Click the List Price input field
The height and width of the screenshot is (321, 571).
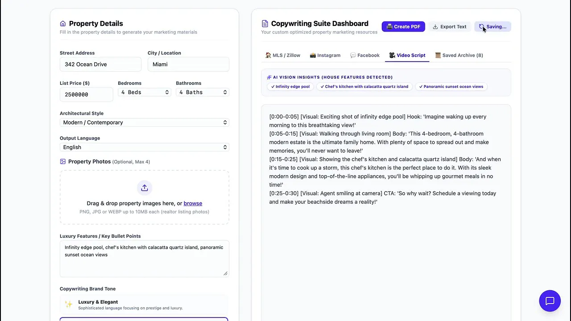point(87,95)
